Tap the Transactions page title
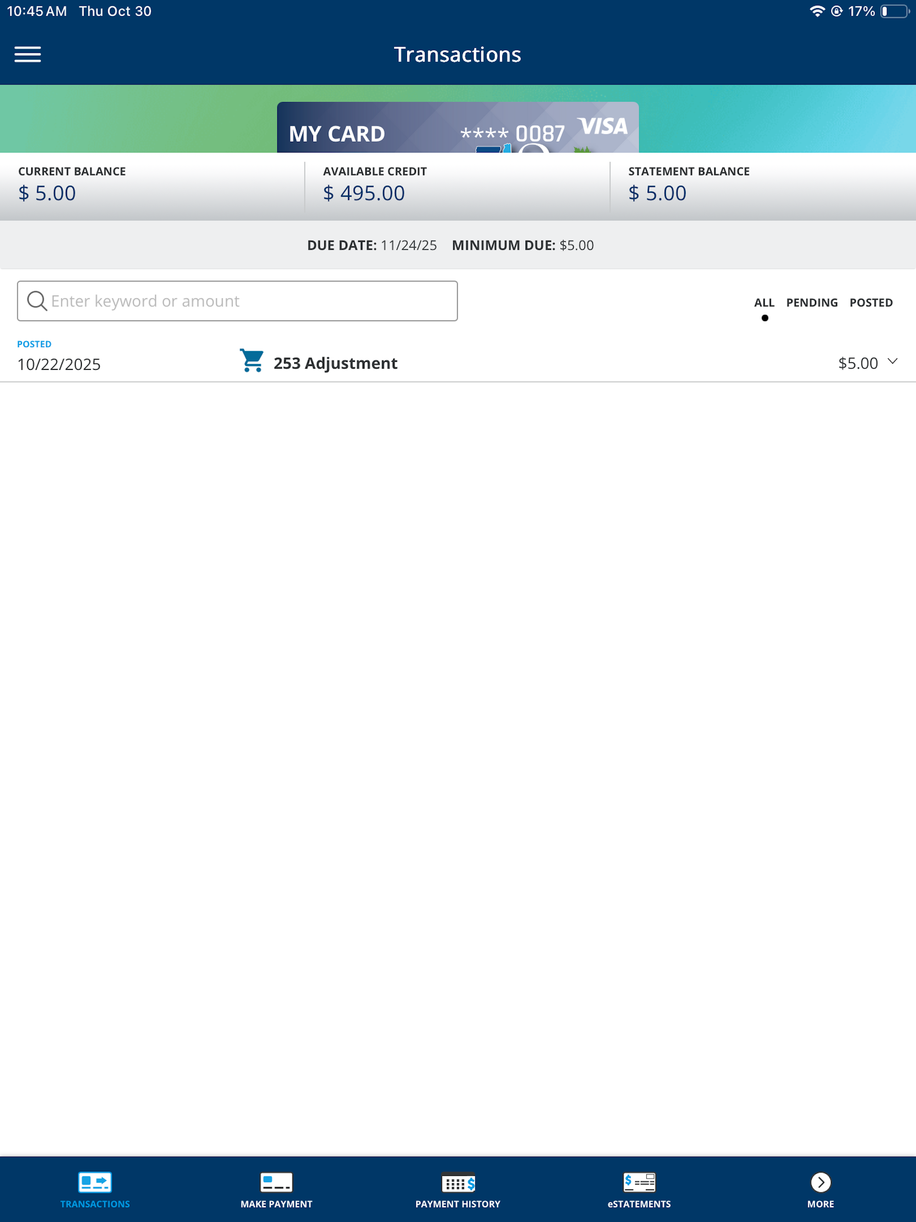 [458, 55]
